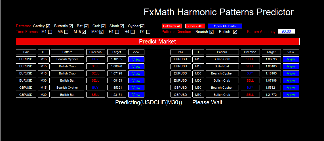Click GBPUSD pair cell in left M15 row
Screen dimensions: 324x141
[26, 88]
